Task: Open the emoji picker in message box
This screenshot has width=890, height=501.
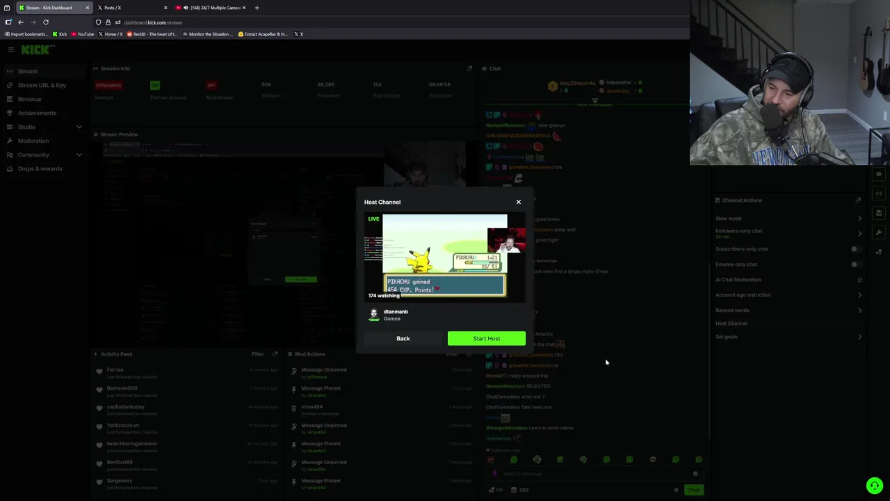Action: click(695, 474)
